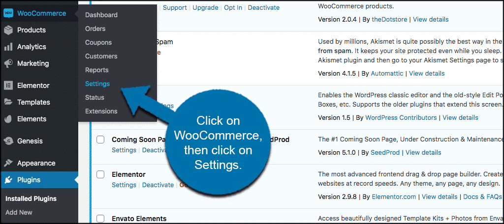Click the Upgrade link at top
The image size is (504, 224).
tap(205, 8)
